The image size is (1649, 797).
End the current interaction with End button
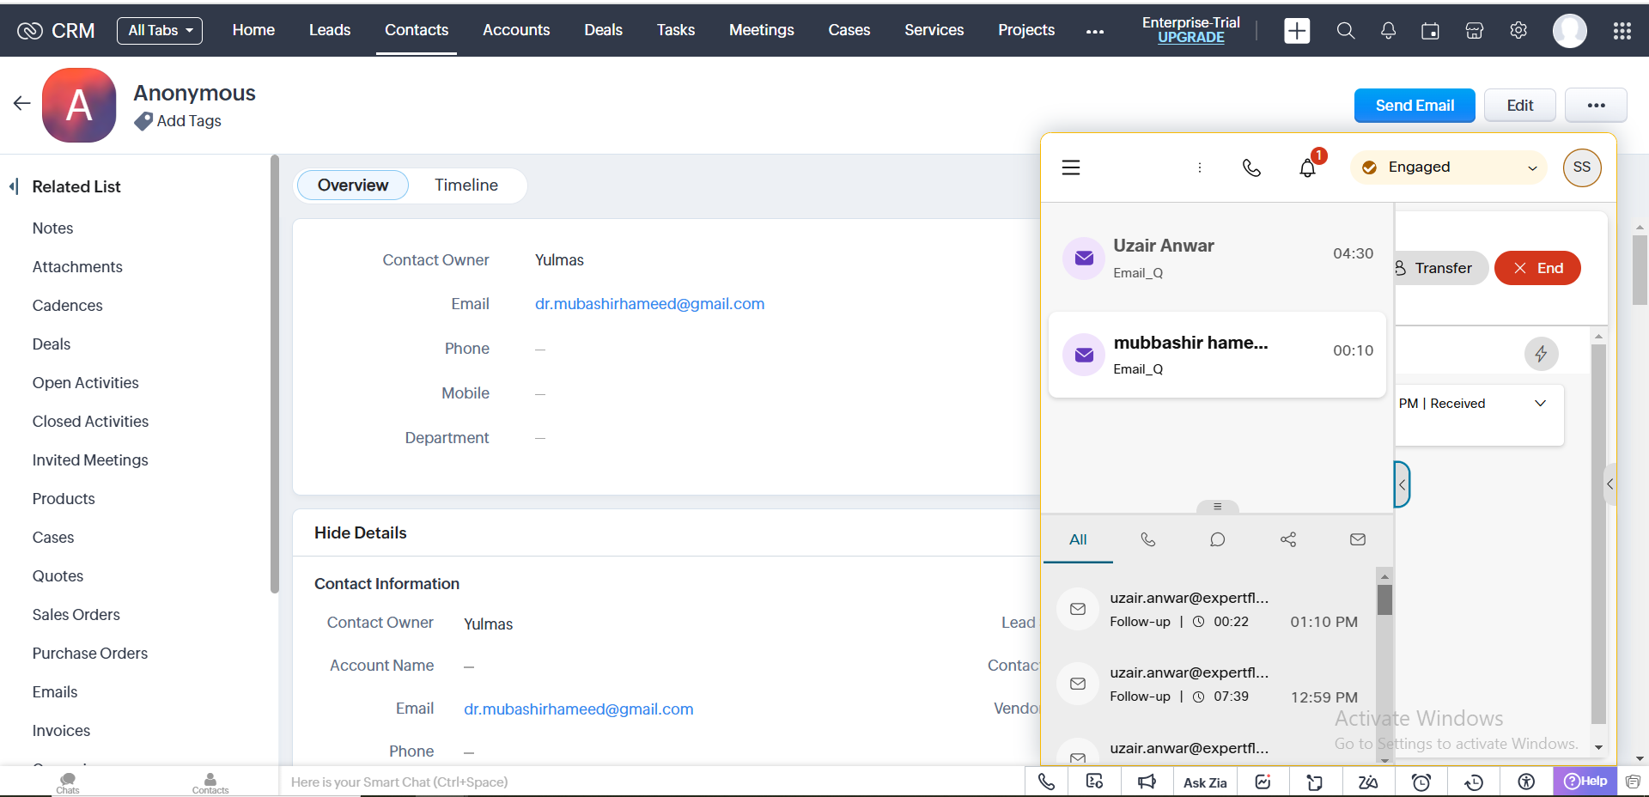click(1537, 268)
